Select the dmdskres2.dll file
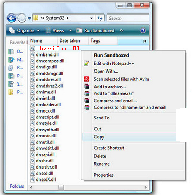This screenshot has height=195, width=192. click(47, 86)
